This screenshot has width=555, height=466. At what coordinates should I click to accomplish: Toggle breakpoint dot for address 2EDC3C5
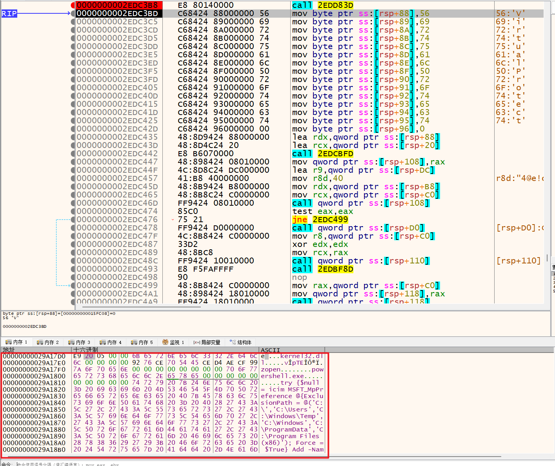(x=73, y=22)
